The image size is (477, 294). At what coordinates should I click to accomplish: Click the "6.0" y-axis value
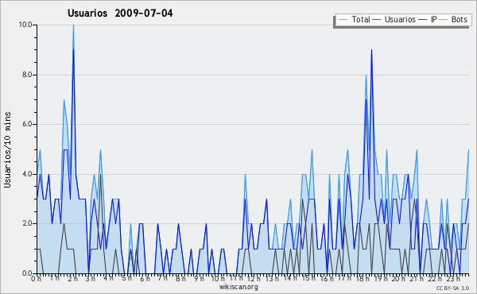tap(27, 124)
